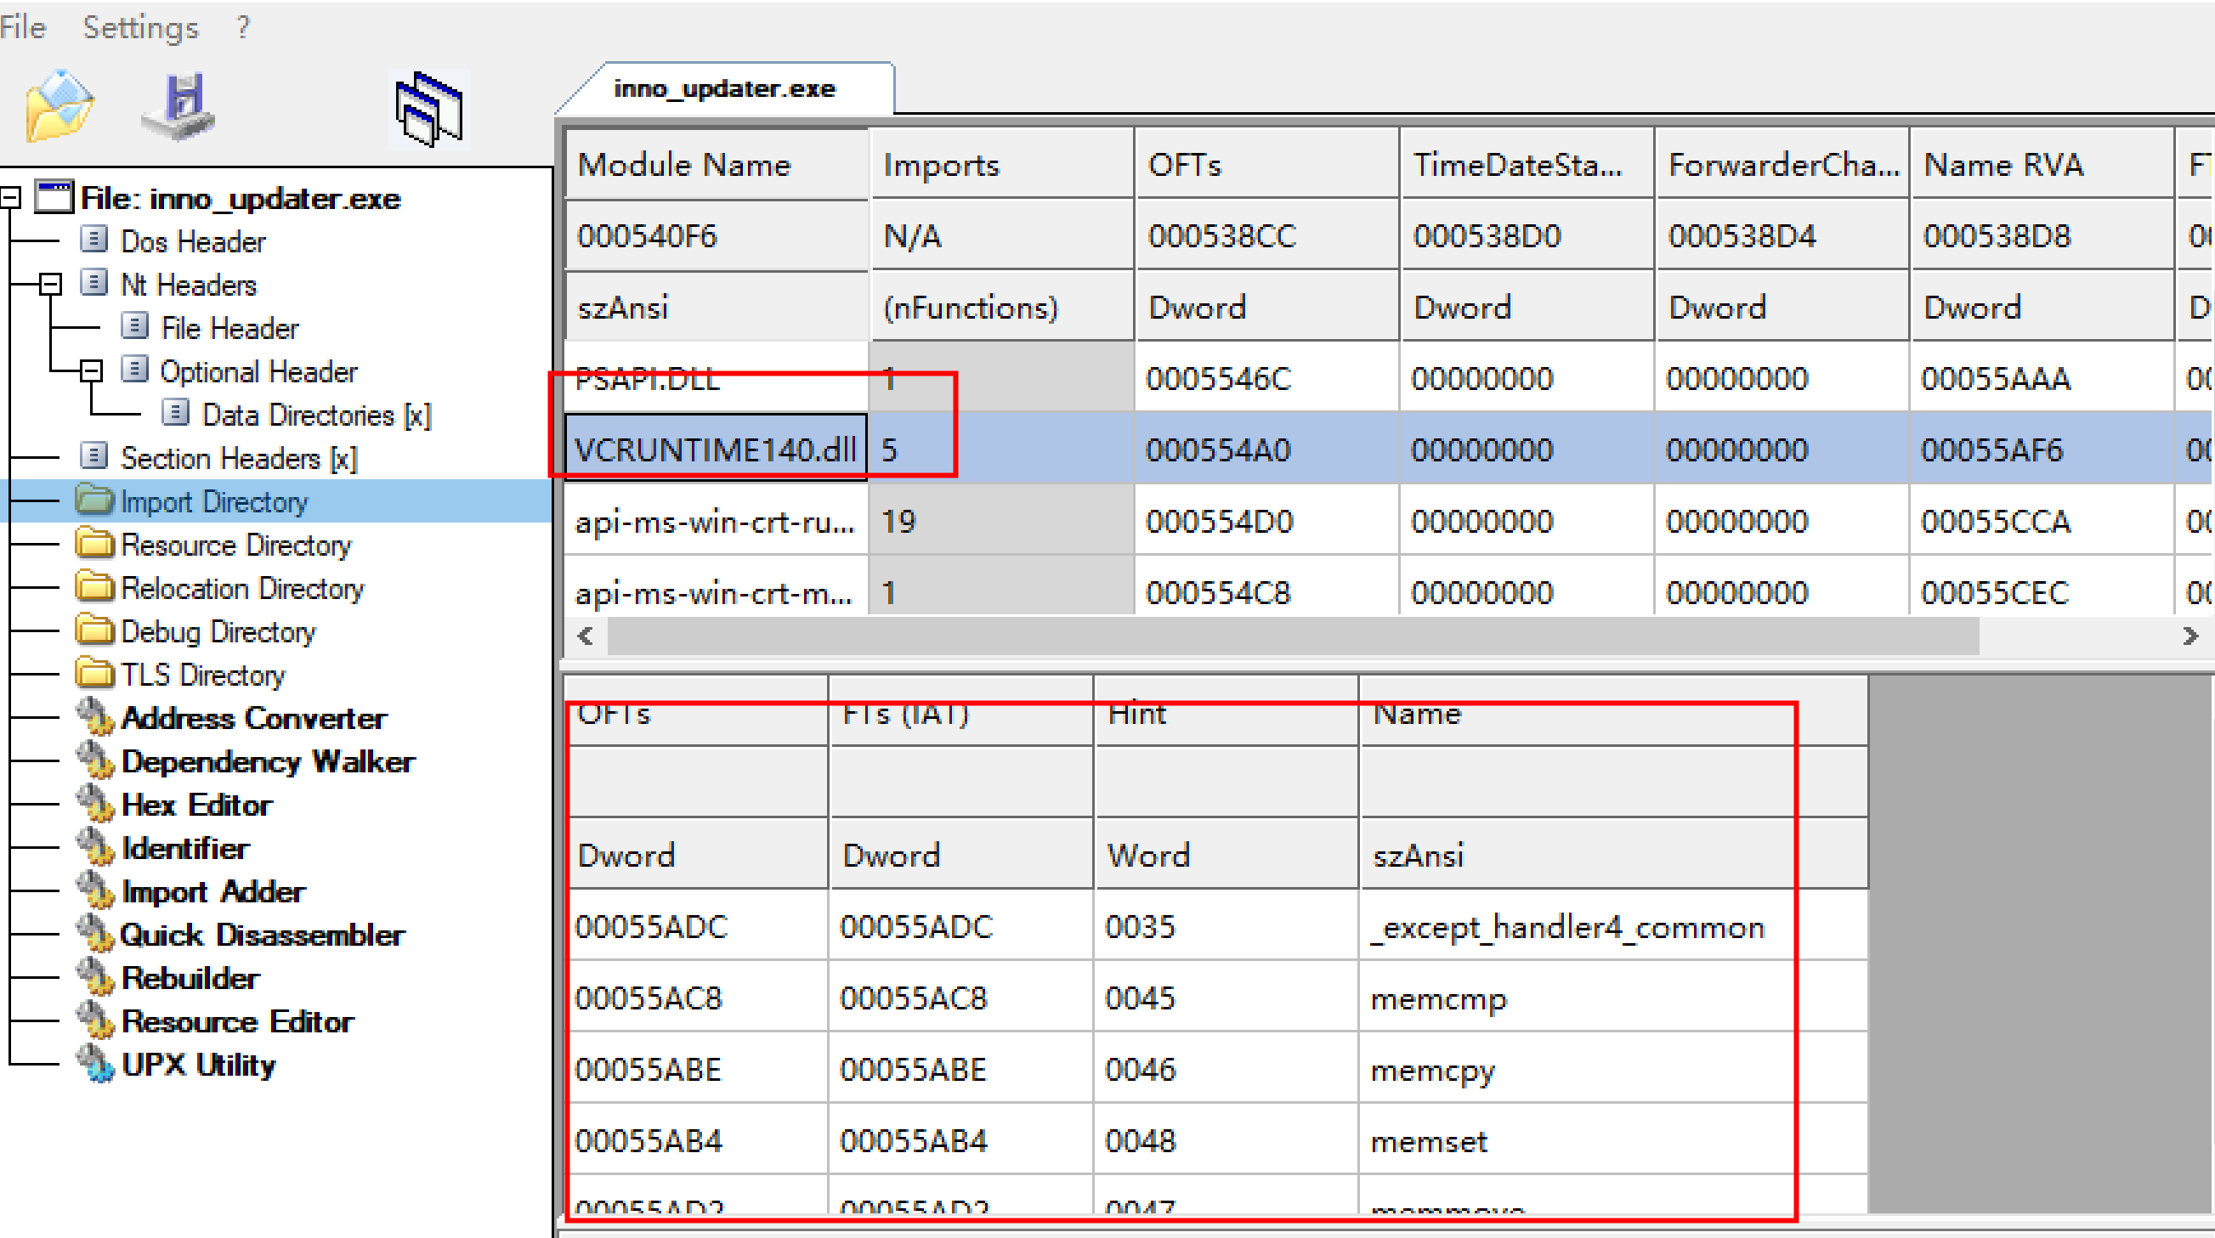Open the Settings menu
This screenshot has width=2215, height=1238.
tap(140, 27)
